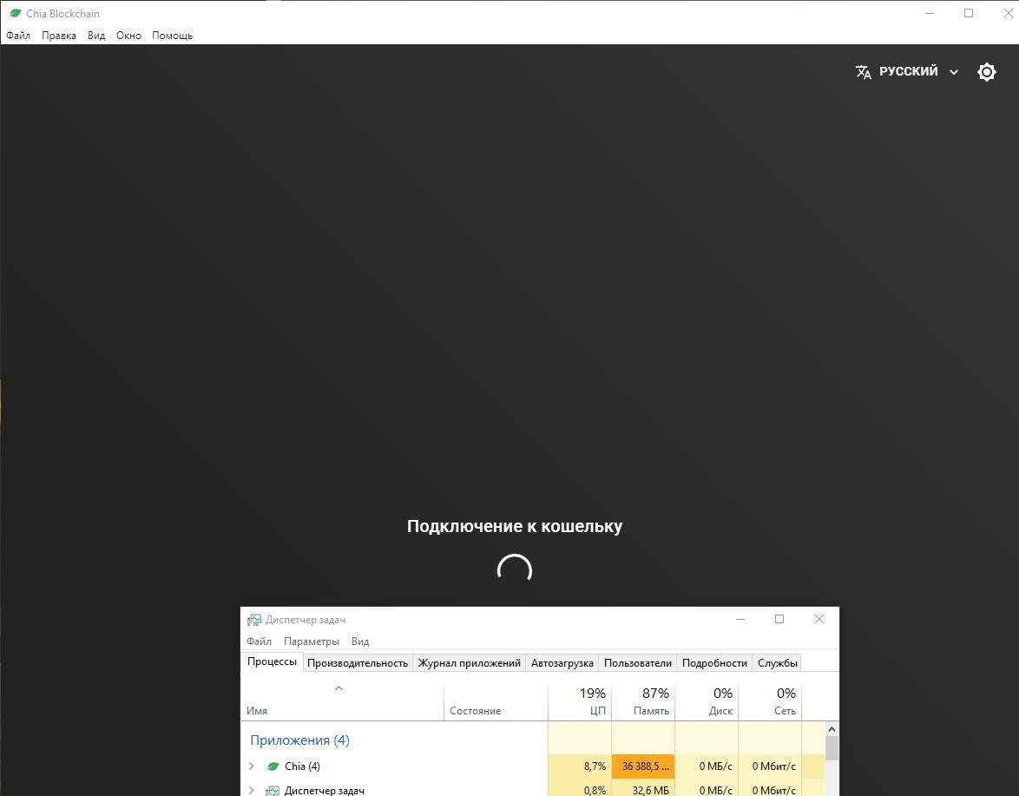Screen dimensions: 1019x796
Task: Maximize the Chia Blockchain window
Action: (x=969, y=13)
